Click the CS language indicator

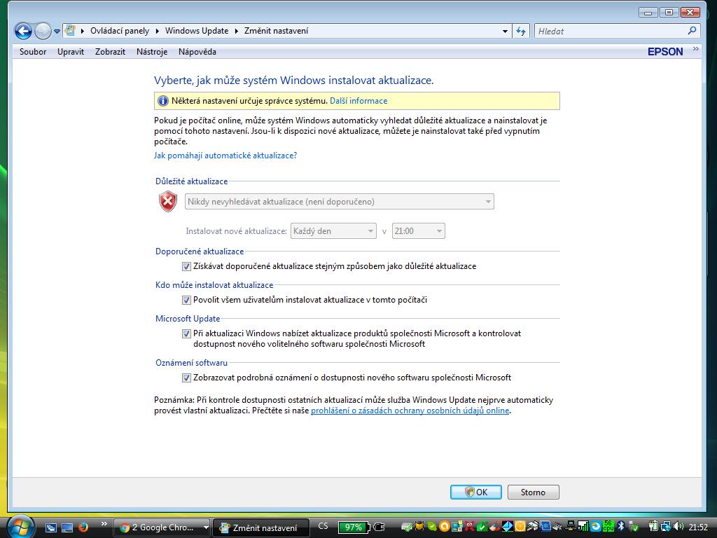pos(323,526)
